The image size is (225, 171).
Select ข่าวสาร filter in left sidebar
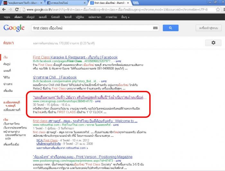(x=8, y=84)
